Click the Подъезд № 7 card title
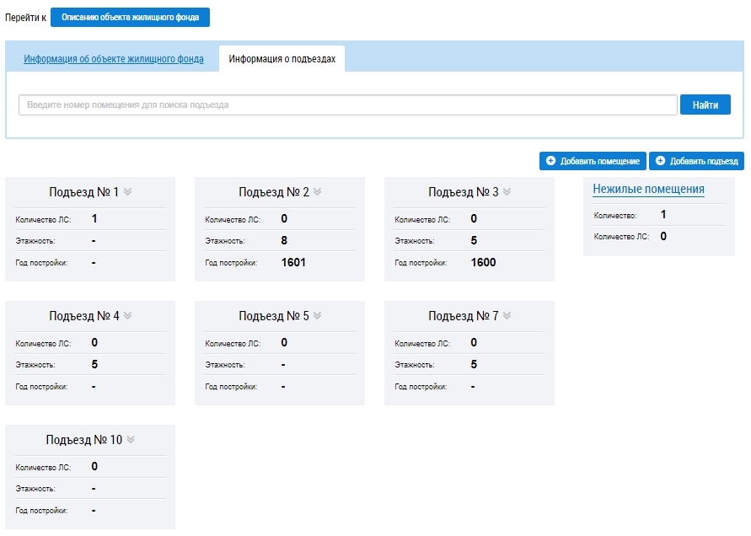The height and width of the screenshot is (536, 751). coord(463,316)
